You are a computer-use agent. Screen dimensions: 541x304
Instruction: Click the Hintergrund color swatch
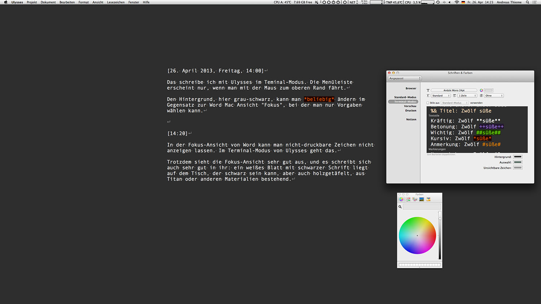[518, 157]
